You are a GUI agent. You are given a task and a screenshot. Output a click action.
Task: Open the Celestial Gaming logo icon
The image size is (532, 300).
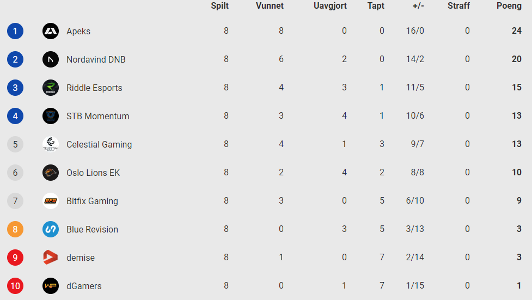(51, 144)
